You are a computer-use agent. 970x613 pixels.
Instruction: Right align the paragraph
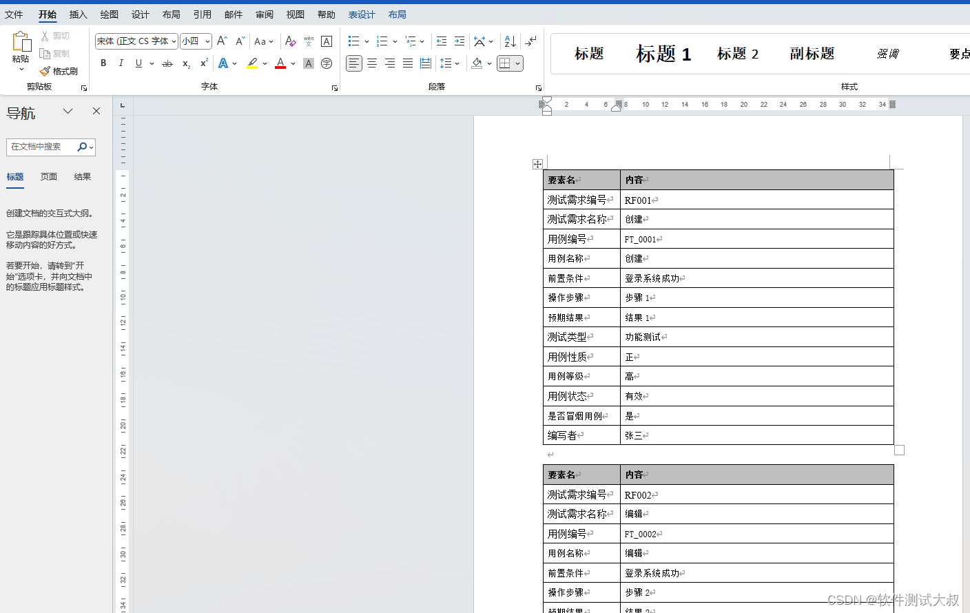click(x=390, y=63)
